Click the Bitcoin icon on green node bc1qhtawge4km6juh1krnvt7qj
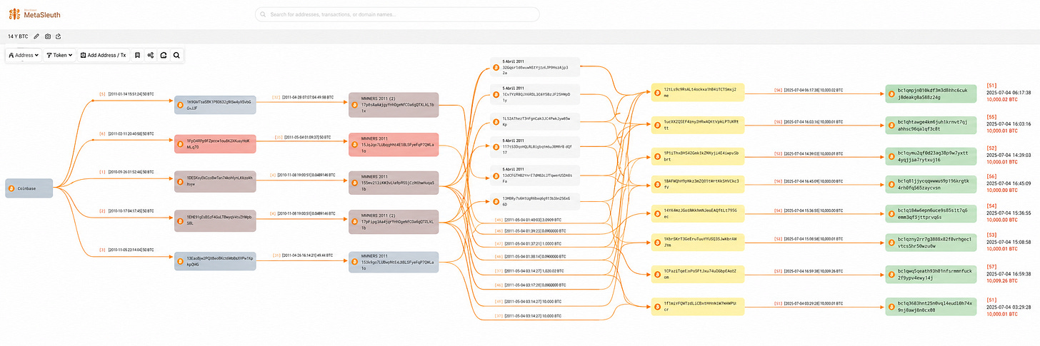The image size is (1040, 346). point(891,126)
